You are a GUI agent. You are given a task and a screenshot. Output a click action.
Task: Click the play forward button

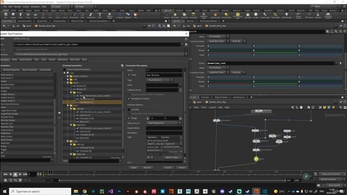tap(20, 174)
